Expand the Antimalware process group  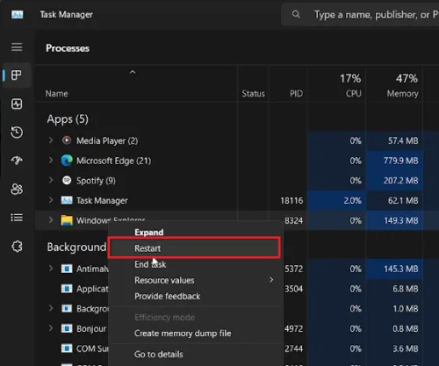click(51, 269)
